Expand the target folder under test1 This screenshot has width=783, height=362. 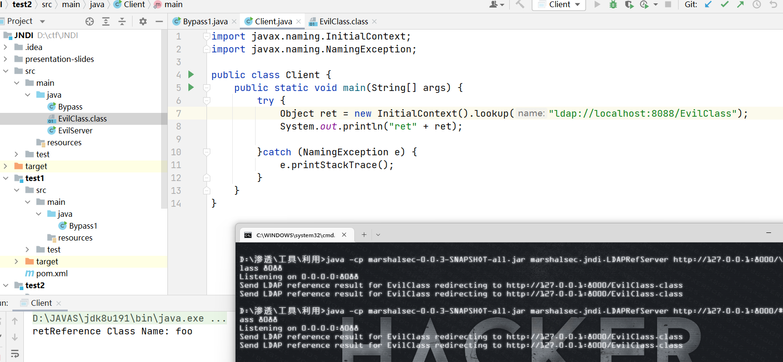16,261
